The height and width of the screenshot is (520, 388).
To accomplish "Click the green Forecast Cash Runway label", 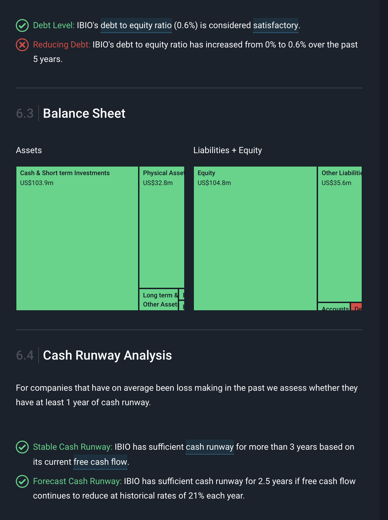I will [77, 481].
